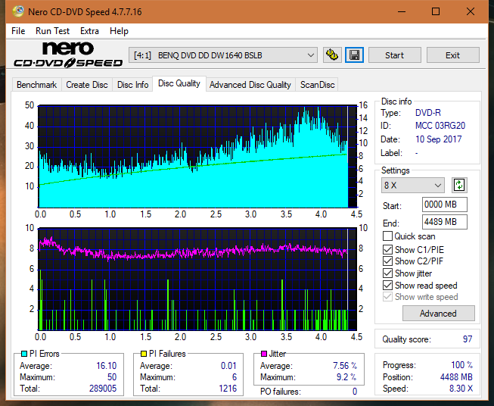
Task: Click the End MB input field
Action: click(445, 222)
